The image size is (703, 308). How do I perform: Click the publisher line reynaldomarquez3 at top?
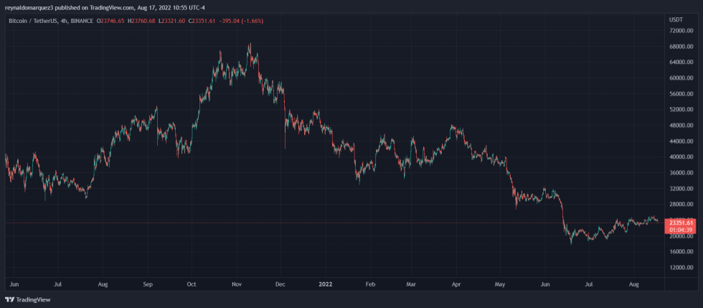coord(104,8)
